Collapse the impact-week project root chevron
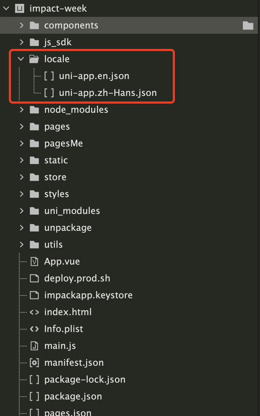The image size is (260, 416). click(6, 8)
